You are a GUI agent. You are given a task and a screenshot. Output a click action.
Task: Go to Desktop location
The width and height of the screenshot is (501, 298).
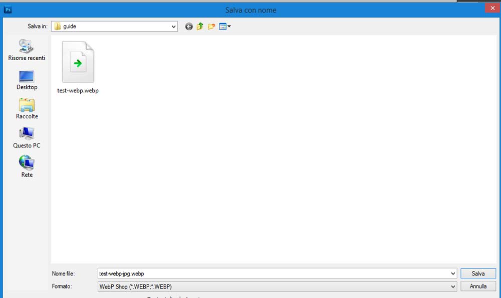(27, 80)
